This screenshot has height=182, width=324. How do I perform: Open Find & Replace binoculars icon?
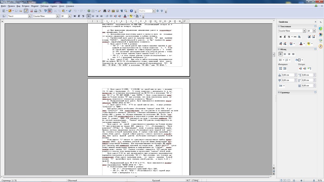click(105, 11)
